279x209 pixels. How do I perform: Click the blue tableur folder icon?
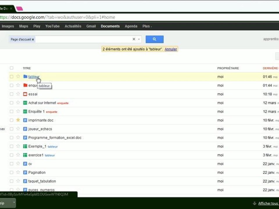click(25, 76)
